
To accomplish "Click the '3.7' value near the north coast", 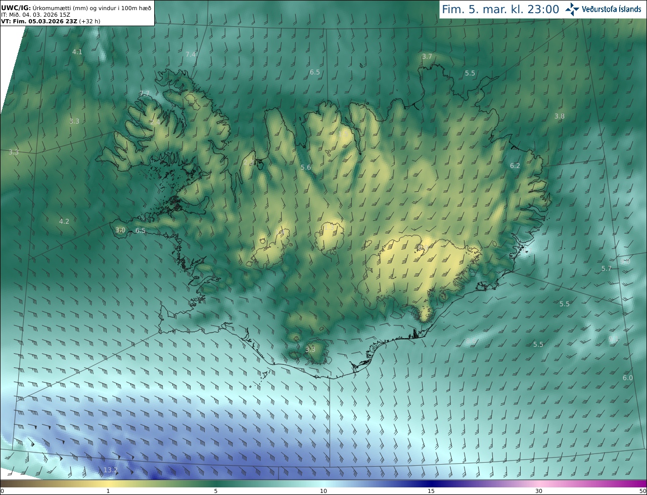I will [x=427, y=56].
